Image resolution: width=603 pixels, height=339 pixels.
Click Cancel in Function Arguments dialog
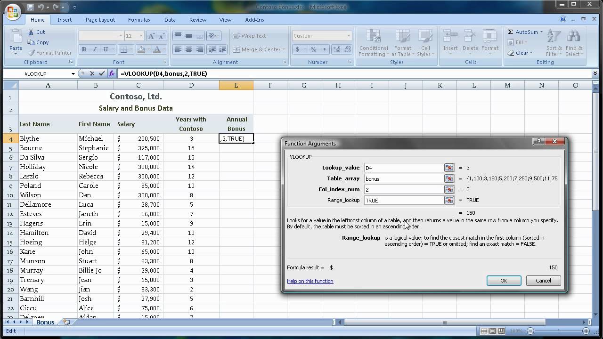coord(543,281)
